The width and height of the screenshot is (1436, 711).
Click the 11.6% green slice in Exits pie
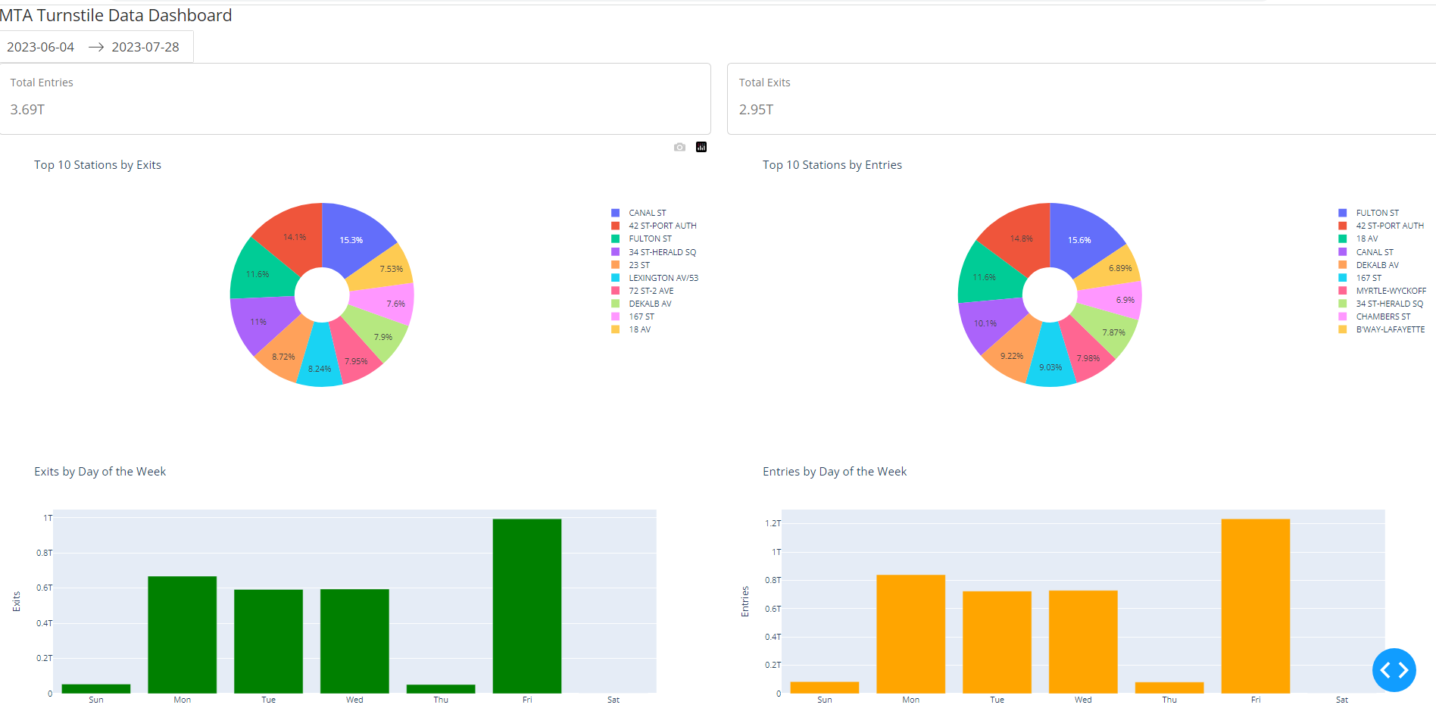point(259,273)
